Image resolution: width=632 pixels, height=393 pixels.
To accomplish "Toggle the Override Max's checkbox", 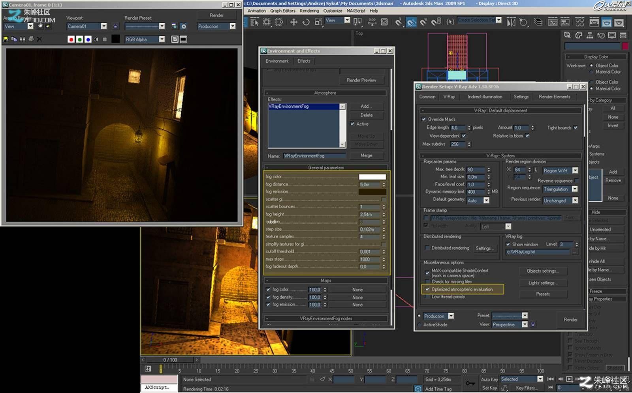I will click(424, 119).
